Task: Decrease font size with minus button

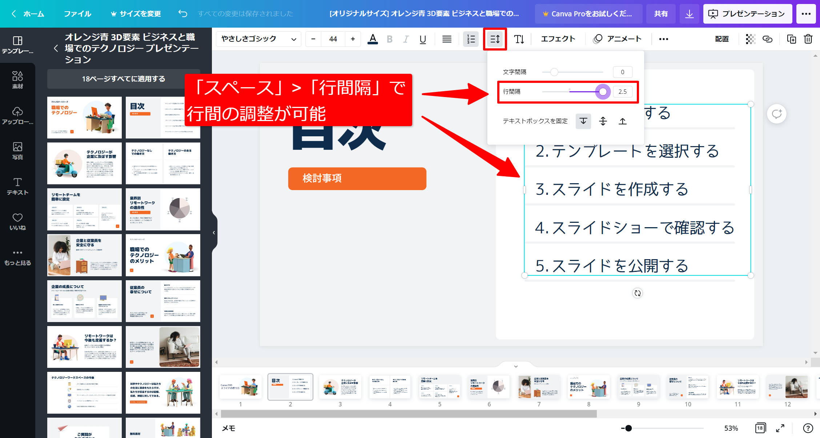Action: [x=313, y=39]
